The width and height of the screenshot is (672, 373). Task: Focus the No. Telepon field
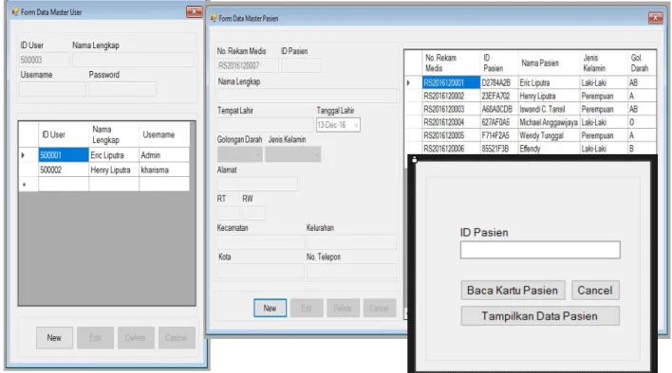pyautogui.click(x=351, y=271)
